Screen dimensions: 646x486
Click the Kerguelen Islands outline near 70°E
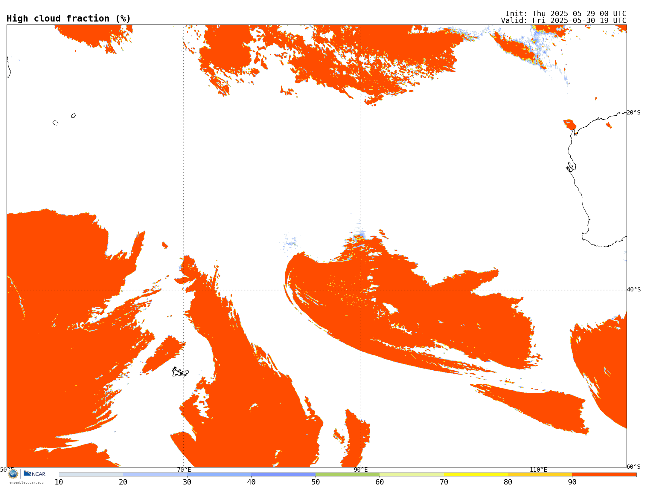[x=180, y=372]
